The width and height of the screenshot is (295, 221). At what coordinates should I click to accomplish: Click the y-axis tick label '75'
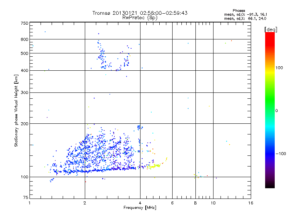tap(26, 197)
